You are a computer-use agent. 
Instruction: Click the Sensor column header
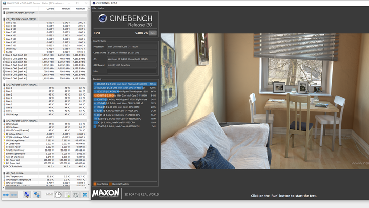[6, 9]
